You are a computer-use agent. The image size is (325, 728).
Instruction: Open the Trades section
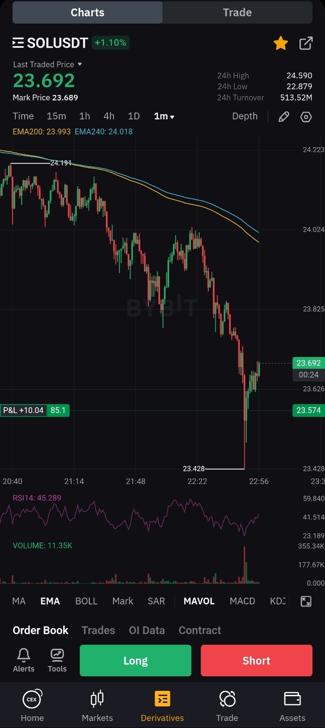tap(98, 630)
